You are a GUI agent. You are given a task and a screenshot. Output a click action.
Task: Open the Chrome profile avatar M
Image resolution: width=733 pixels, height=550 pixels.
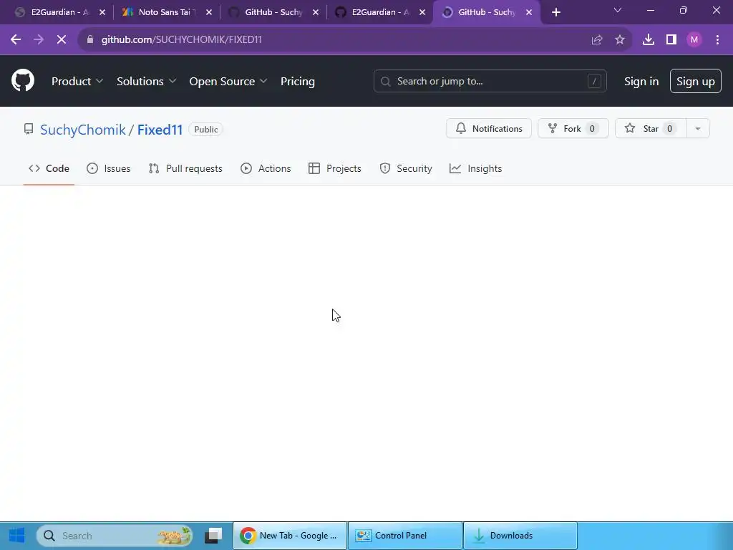(x=694, y=40)
